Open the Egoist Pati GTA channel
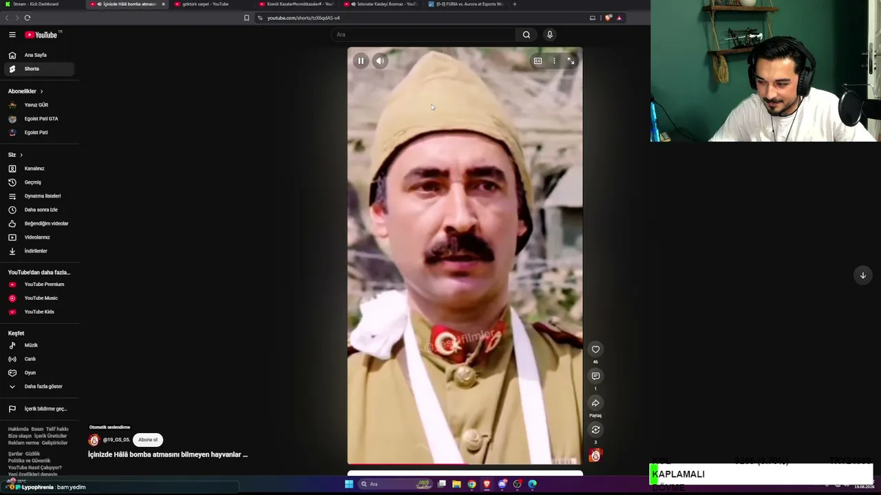Image resolution: width=881 pixels, height=495 pixels. (39, 119)
